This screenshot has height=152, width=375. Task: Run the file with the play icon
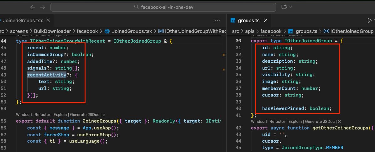tap(370, 21)
